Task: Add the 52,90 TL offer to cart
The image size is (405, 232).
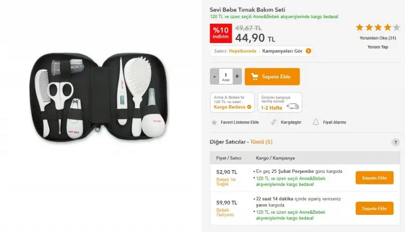Action: (x=375, y=178)
